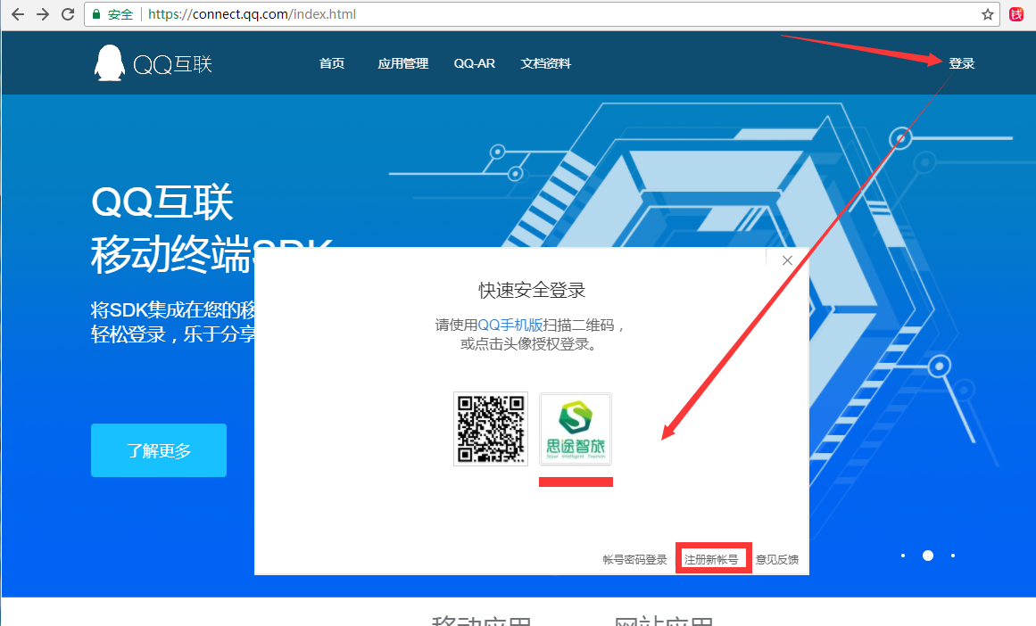1036x626 pixels.
Task: Open the 应用管理 navigation item
Action: (x=402, y=63)
